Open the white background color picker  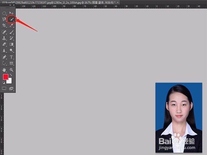coord(10,81)
